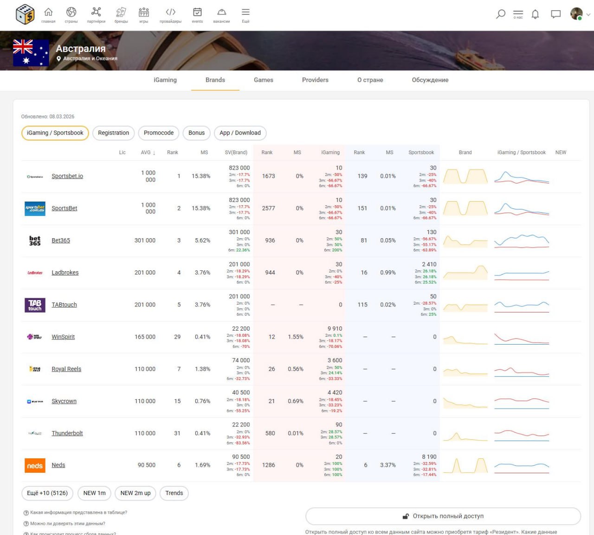Open the chat messages icon
594x535 pixels.
(555, 14)
